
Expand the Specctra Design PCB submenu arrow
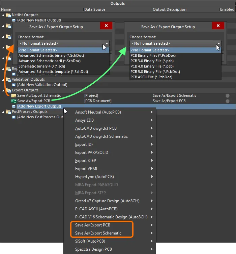point(152,249)
